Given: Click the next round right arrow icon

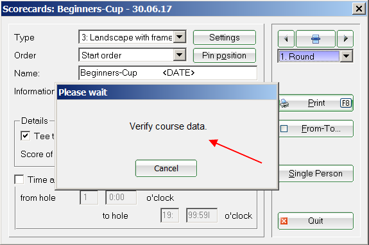Looking at the screenshot, I should [x=345, y=38].
